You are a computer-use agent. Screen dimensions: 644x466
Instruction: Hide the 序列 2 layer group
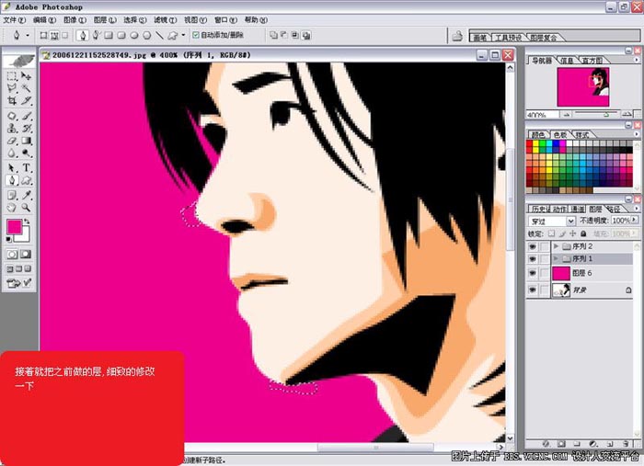(x=532, y=247)
